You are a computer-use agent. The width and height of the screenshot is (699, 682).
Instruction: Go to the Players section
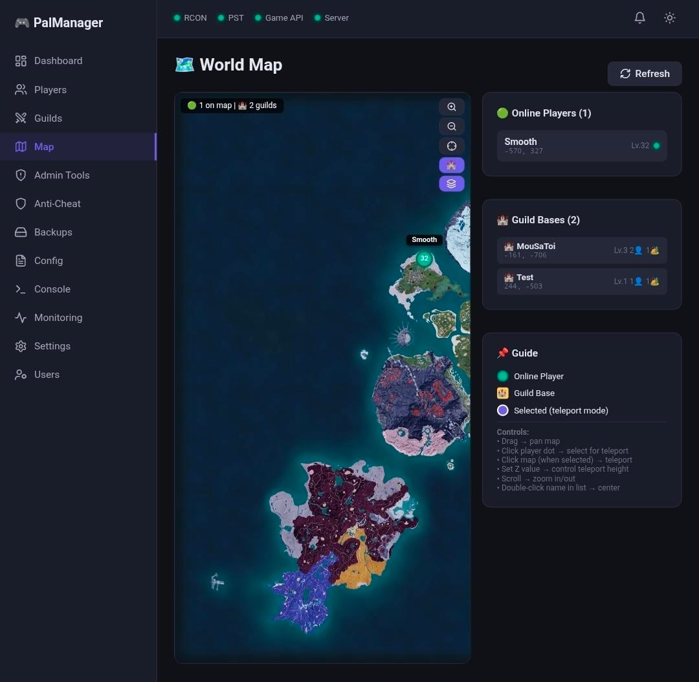point(50,90)
